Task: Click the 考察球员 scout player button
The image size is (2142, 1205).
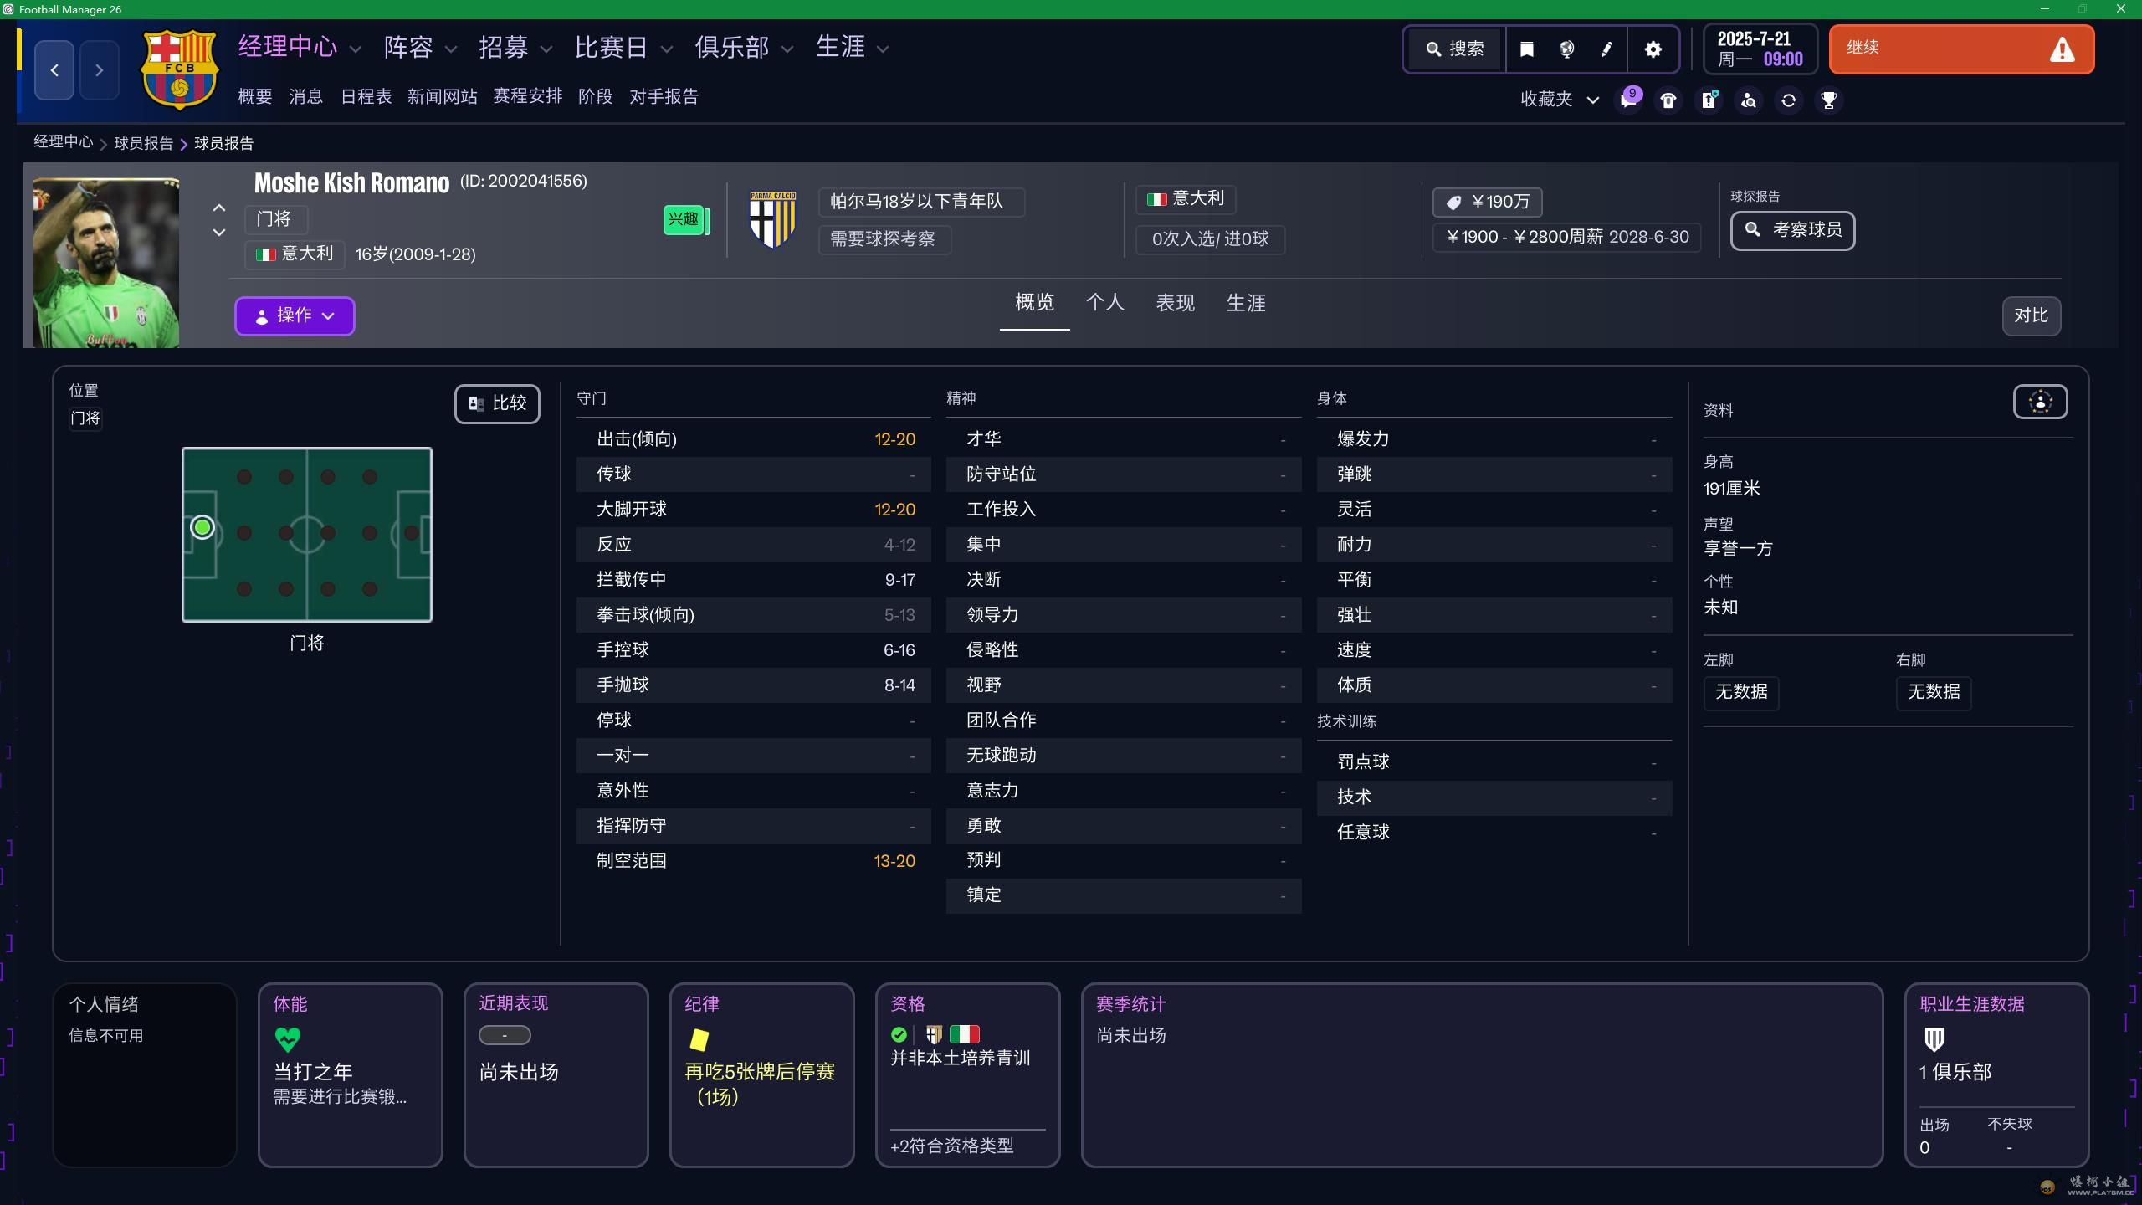Action: pos(1792,230)
